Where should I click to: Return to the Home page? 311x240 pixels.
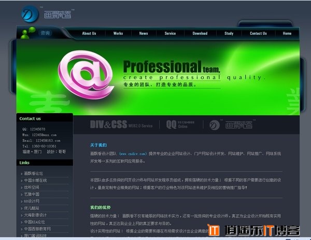pyautogui.click(x=287, y=33)
